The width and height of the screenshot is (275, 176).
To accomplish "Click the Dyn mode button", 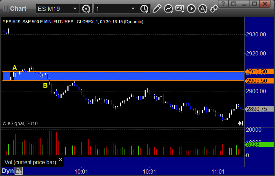I will (x=8, y=171).
